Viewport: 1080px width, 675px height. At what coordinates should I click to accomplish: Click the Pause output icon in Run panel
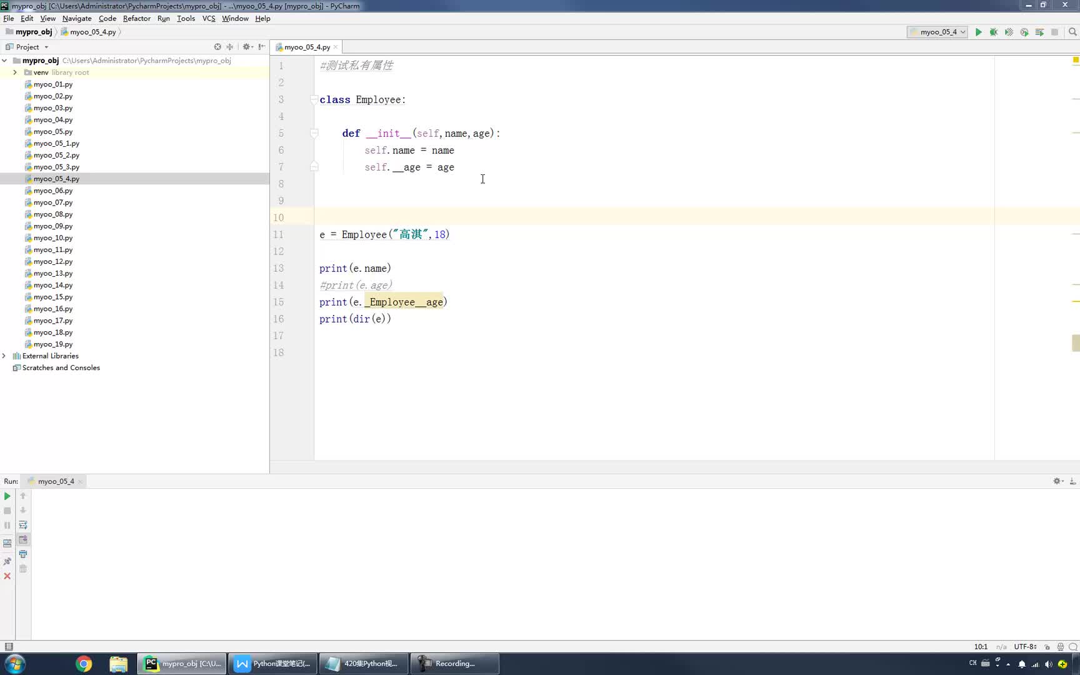(x=7, y=525)
